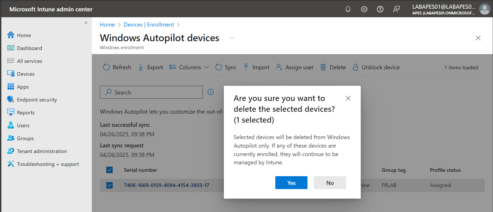The image size is (493, 212).
Task: Cancel deletion with No button
Action: [x=330, y=183]
